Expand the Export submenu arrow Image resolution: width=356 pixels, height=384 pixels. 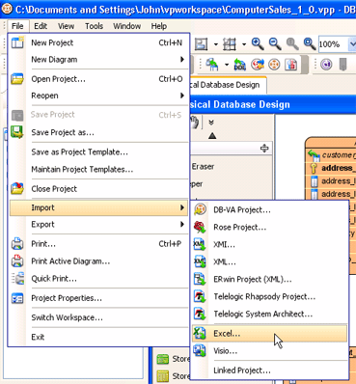(182, 224)
